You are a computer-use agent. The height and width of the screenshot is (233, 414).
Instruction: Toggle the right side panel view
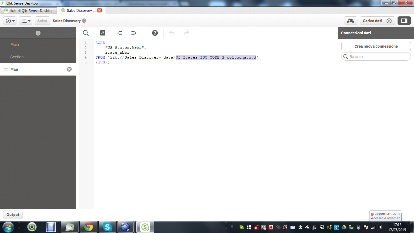click(x=404, y=21)
